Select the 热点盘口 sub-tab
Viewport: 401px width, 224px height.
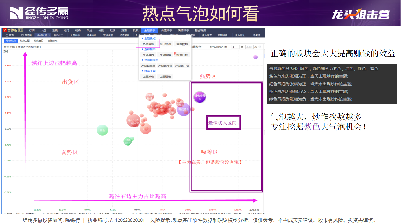(39, 41)
